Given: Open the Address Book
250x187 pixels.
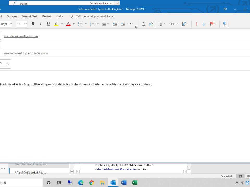Looking at the screenshot, I should click(x=143, y=24).
